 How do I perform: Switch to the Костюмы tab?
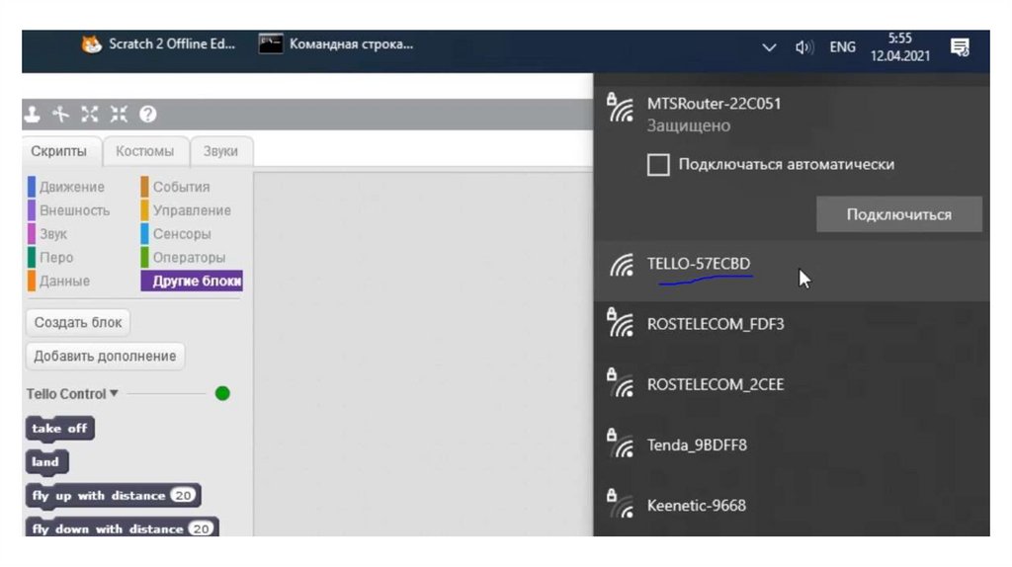[x=144, y=151]
